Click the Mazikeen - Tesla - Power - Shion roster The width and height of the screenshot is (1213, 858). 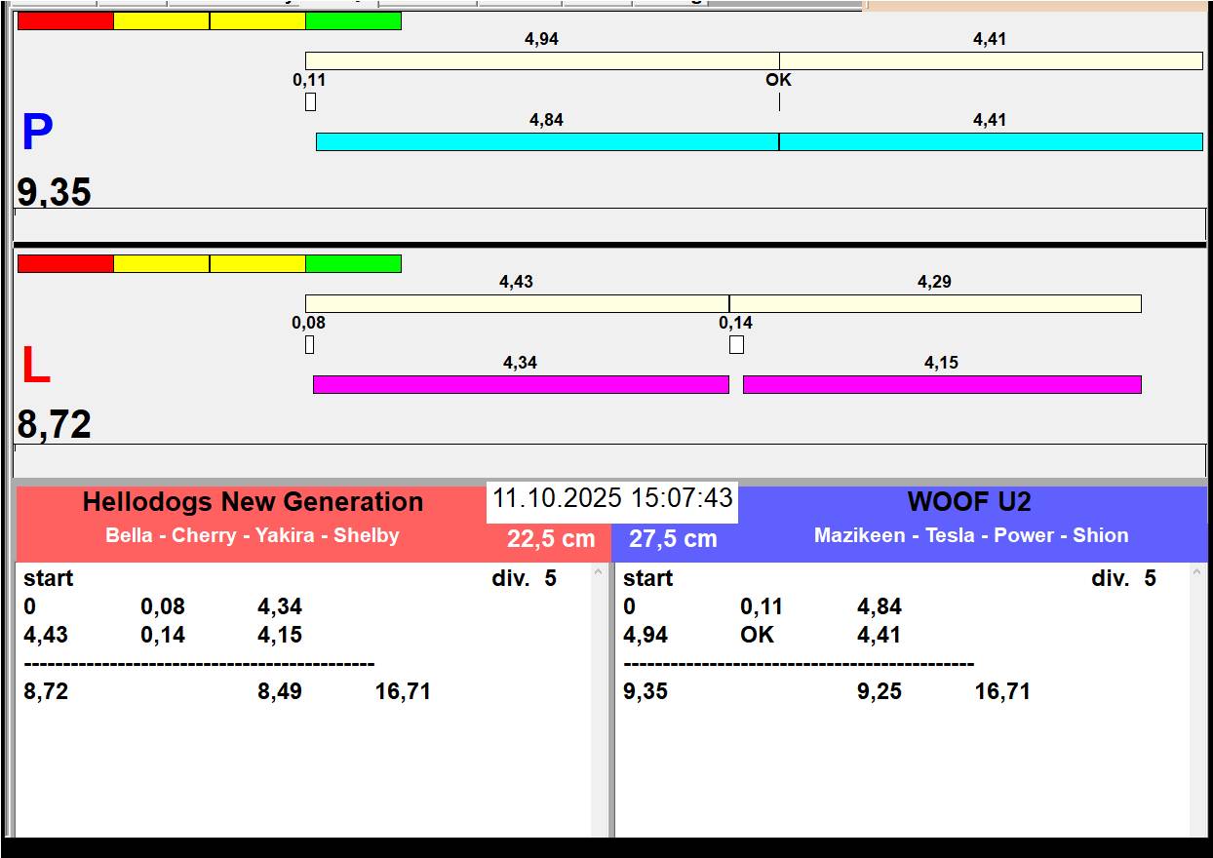pos(971,535)
